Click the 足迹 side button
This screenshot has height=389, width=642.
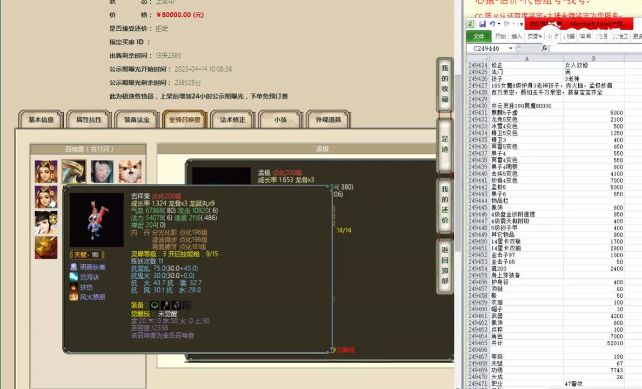tap(445, 144)
